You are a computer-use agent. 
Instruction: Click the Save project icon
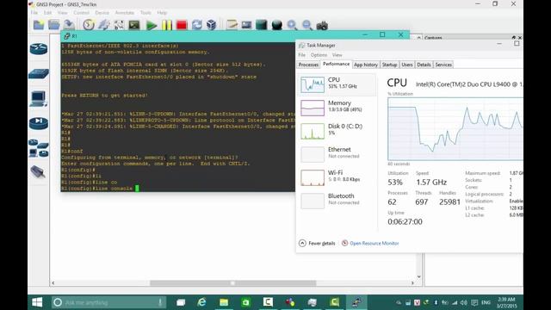click(69, 25)
